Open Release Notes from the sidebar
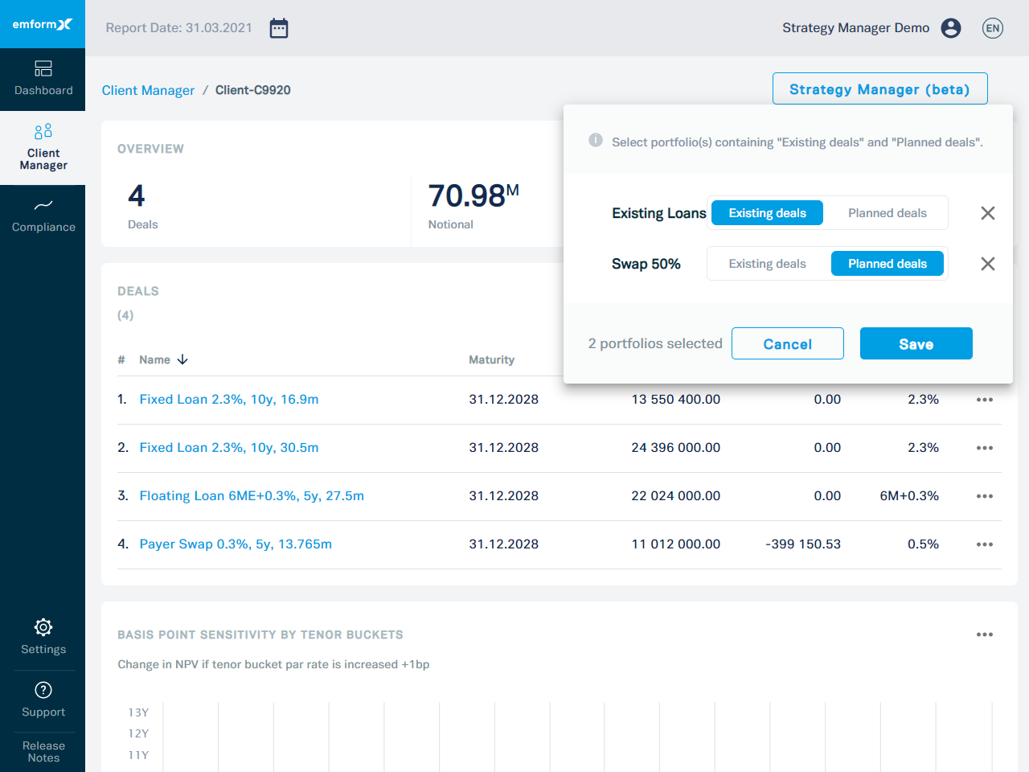1029x772 pixels. pyautogui.click(x=43, y=752)
